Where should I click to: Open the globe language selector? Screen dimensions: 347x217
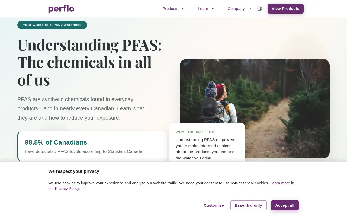260,9
